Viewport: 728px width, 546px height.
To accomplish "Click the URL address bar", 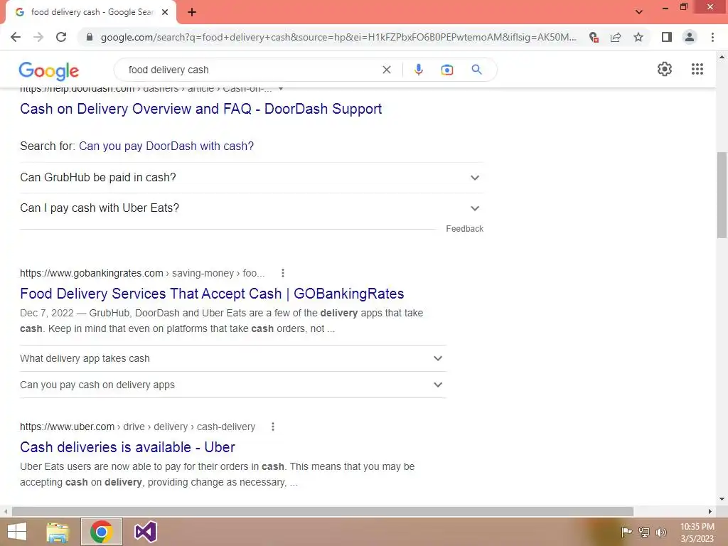I will (x=338, y=37).
